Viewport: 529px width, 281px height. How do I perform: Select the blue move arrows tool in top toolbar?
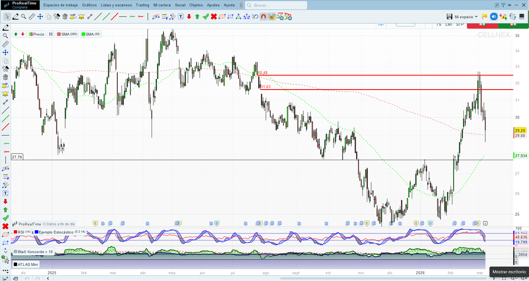(x=40, y=16)
